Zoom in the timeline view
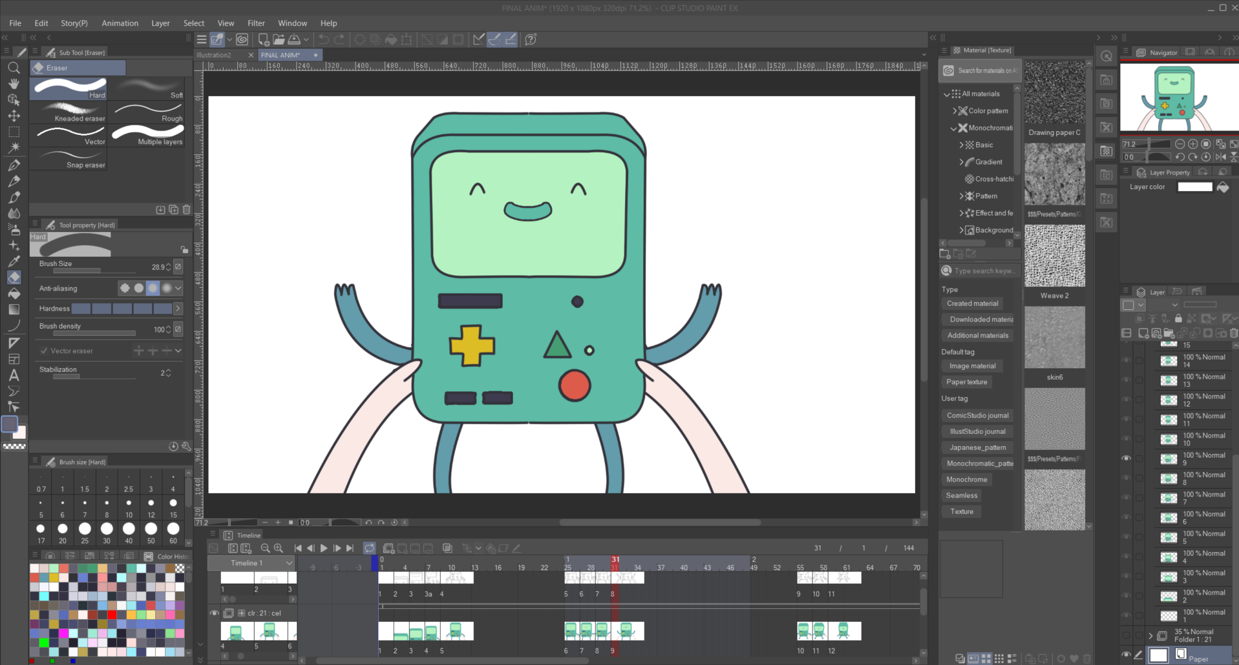The image size is (1239, 665). (x=279, y=548)
